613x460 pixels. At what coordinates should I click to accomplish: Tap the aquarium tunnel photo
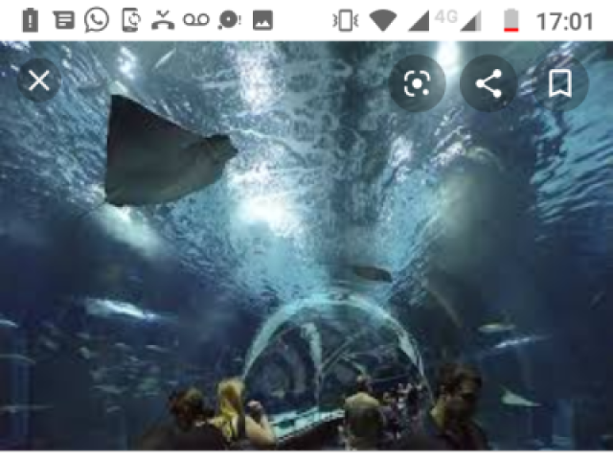(x=306, y=245)
